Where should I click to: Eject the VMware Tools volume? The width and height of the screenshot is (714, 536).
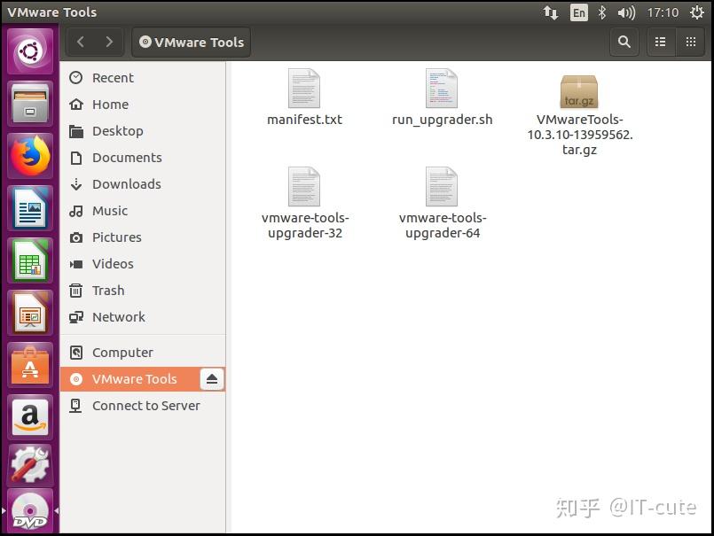210,378
